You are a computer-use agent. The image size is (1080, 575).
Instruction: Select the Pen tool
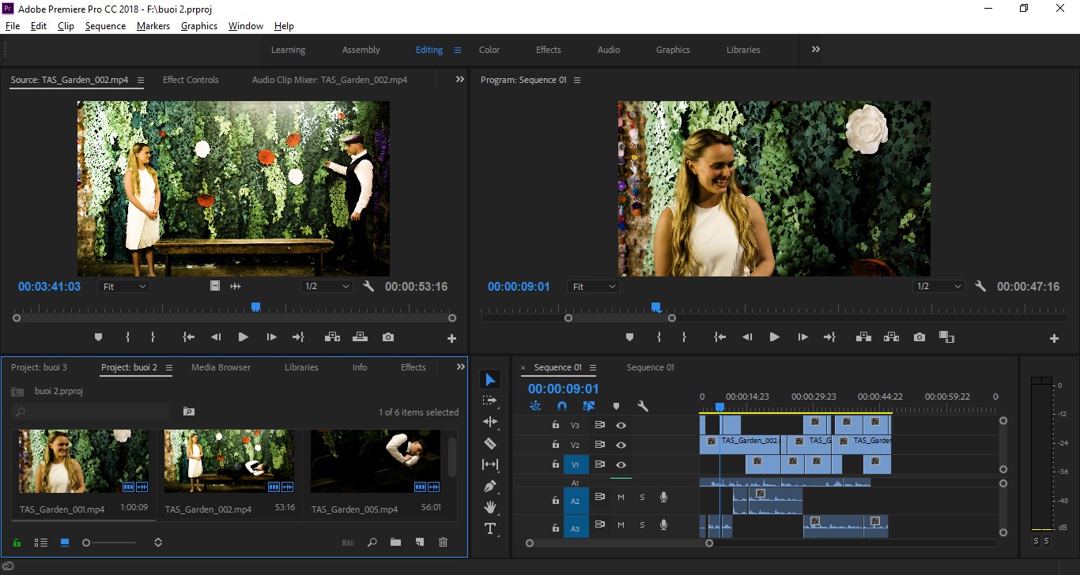pos(490,486)
